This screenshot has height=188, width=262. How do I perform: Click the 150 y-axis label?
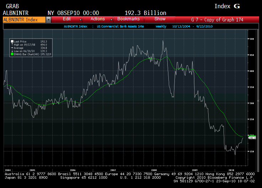coord(252,151)
